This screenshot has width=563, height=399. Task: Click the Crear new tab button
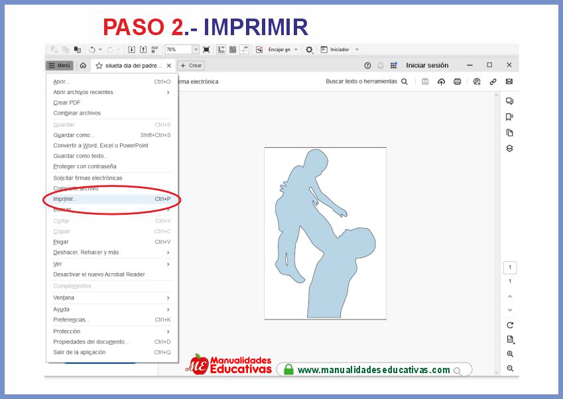(x=191, y=66)
